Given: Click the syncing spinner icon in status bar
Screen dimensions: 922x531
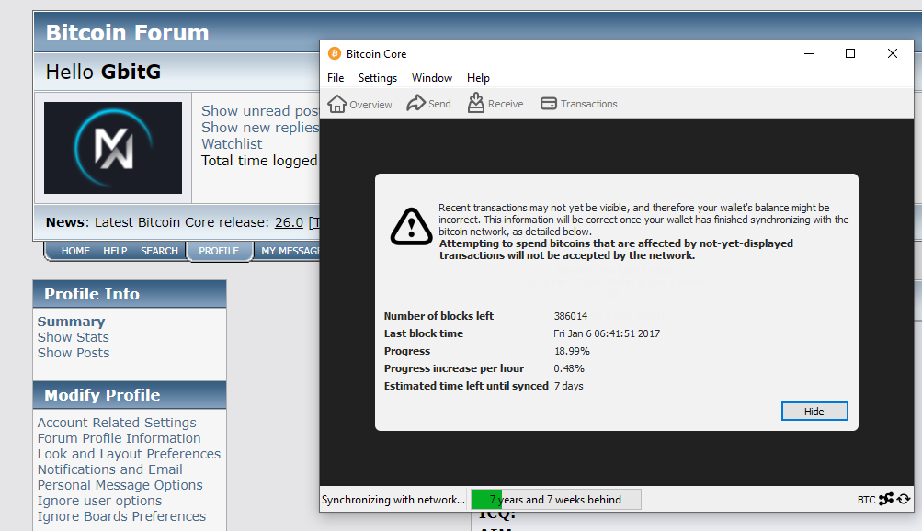Looking at the screenshot, I should pos(904,499).
